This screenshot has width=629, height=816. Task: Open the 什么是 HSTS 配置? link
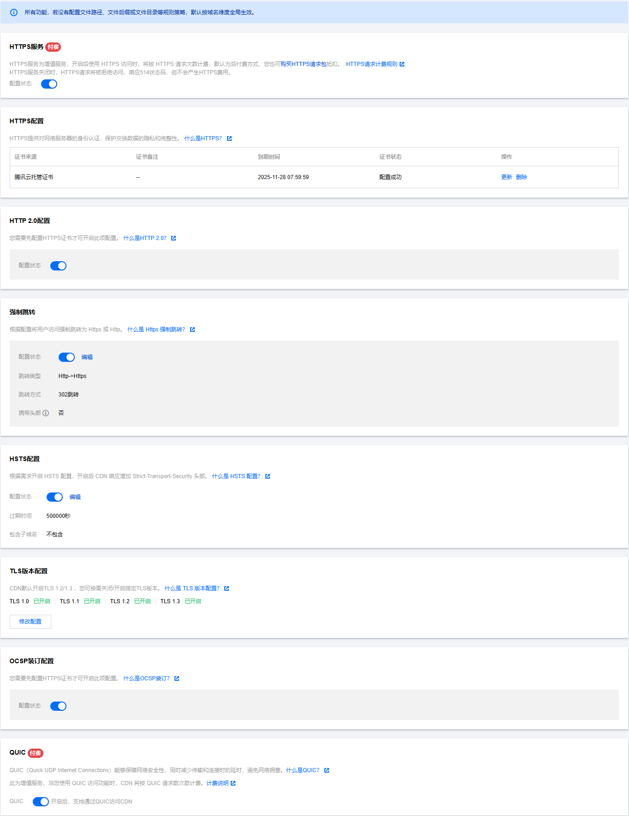[236, 476]
